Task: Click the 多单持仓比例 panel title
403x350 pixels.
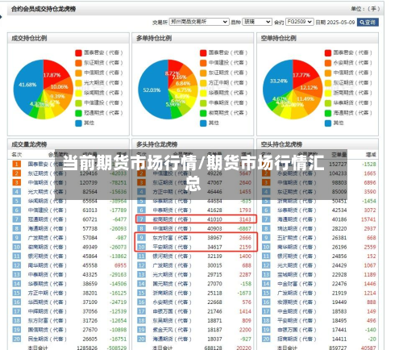Action: pyautogui.click(x=154, y=39)
